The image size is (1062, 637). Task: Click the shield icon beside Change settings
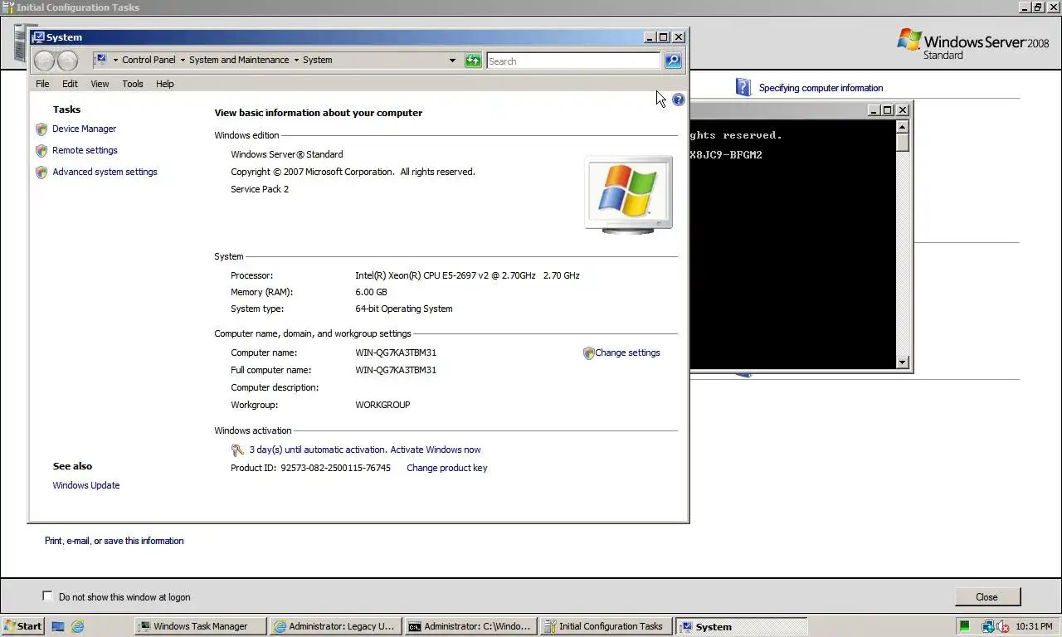(588, 353)
